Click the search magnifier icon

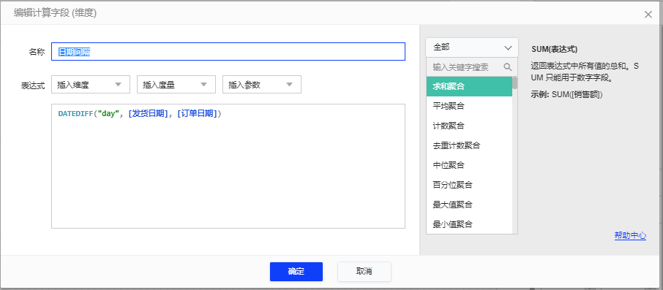(507, 67)
